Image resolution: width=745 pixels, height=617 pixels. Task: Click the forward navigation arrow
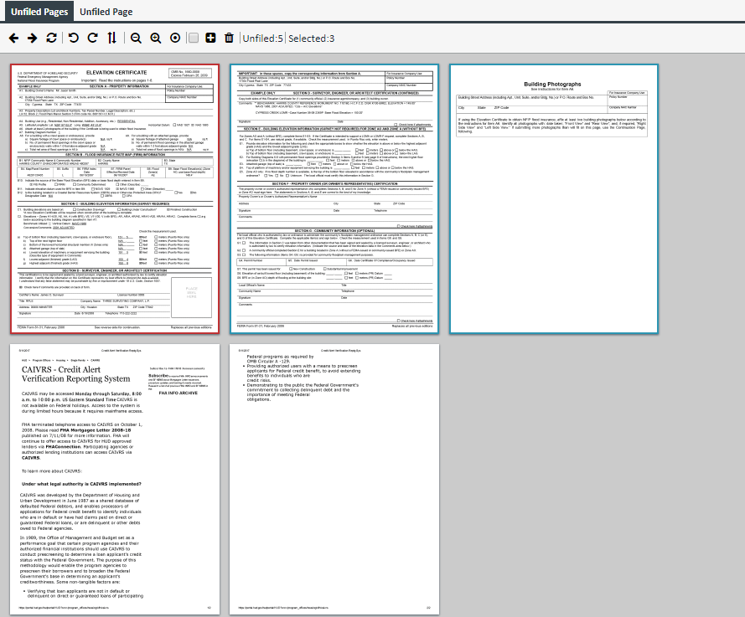pos(31,38)
